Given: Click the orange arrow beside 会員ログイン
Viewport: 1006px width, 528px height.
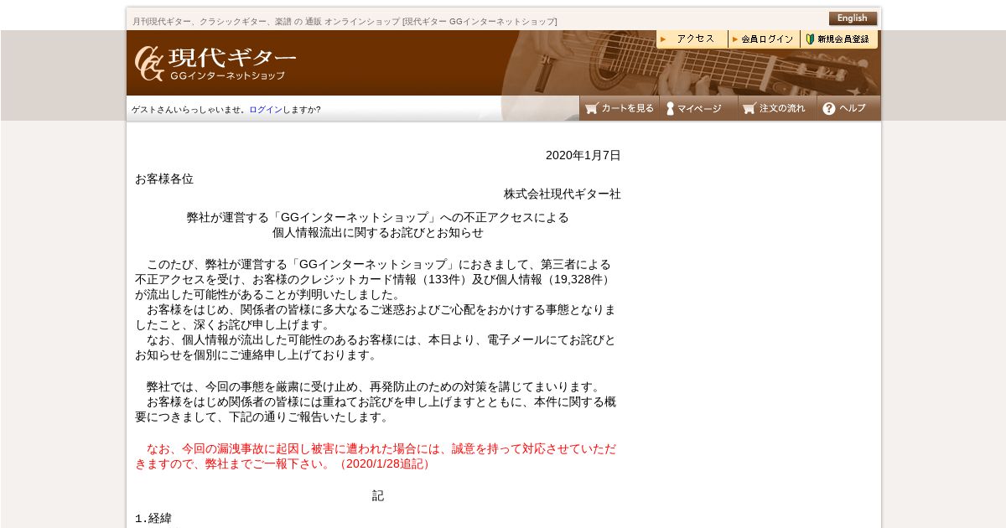Looking at the screenshot, I should click(x=735, y=39).
